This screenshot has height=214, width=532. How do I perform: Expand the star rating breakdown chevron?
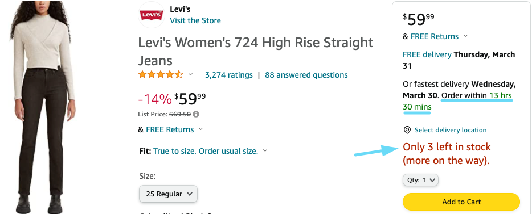click(190, 74)
